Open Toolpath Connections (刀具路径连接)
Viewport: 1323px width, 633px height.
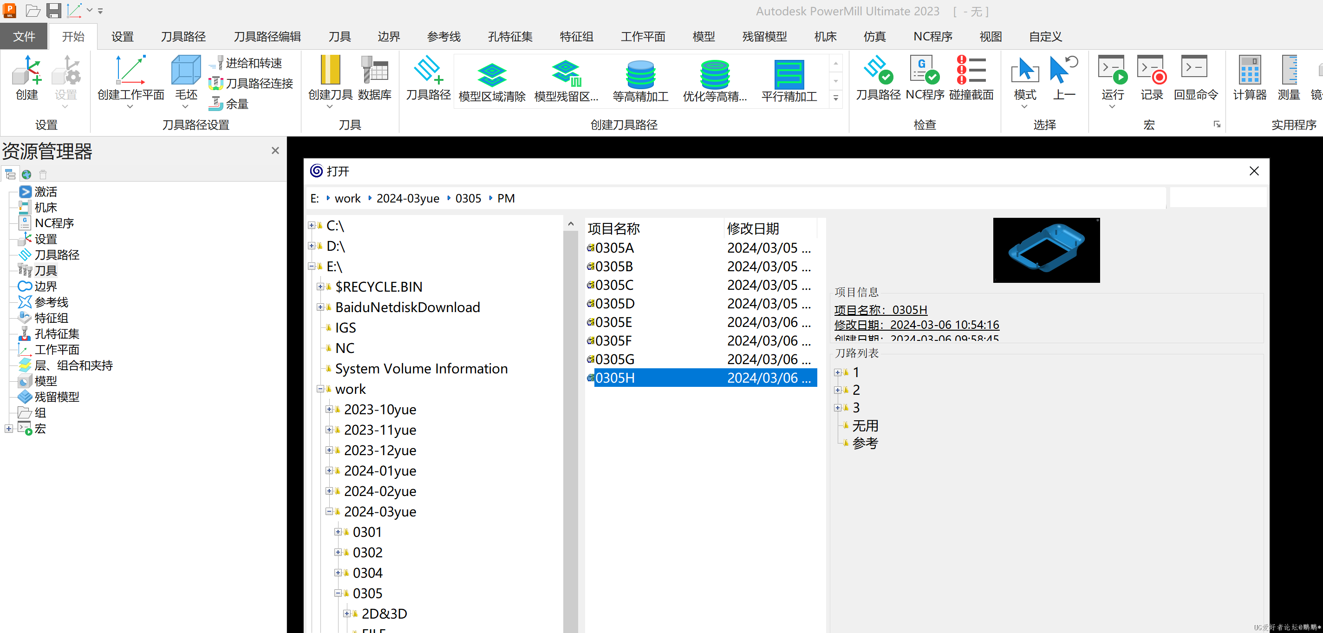click(x=251, y=83)
